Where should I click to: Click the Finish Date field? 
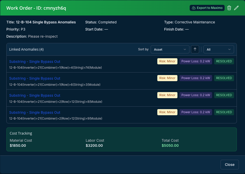[176, 29]
